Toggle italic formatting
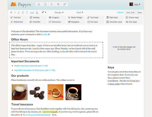 (x=15, y=13)
